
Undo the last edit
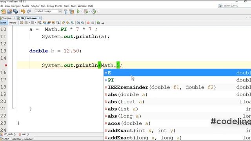(x=23, y=11)
